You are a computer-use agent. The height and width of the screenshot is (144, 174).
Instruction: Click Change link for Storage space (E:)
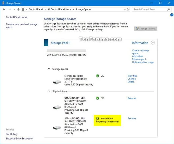click(132, 79)
